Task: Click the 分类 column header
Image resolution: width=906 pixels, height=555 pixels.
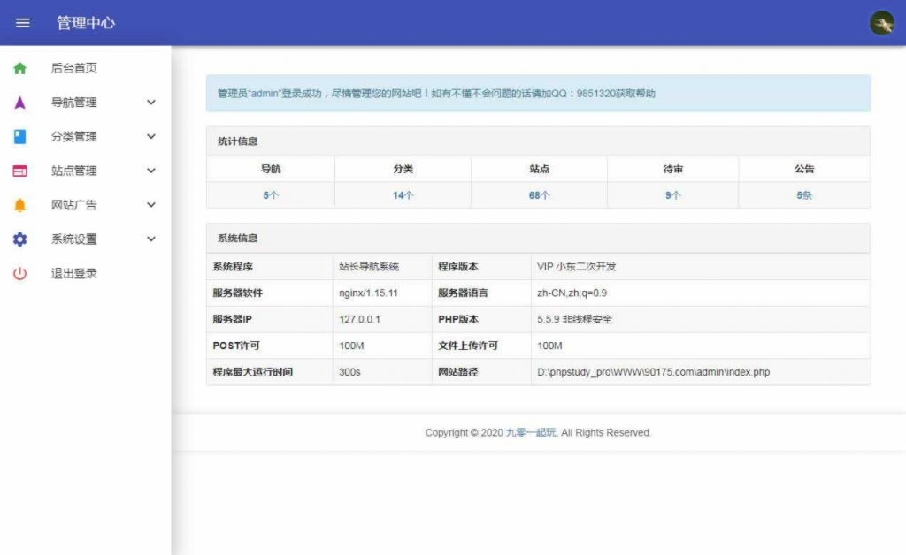Action: click(x=403, y=169)
